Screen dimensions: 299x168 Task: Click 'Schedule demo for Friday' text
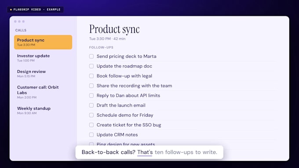125,115
